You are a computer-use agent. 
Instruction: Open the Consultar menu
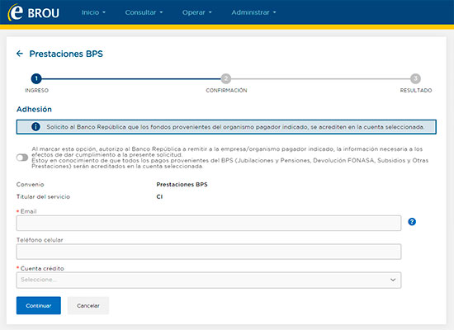click(144, 12)
